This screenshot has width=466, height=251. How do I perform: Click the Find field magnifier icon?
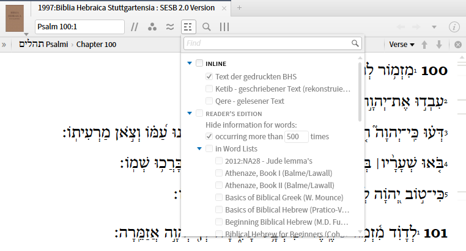(355, 43)
